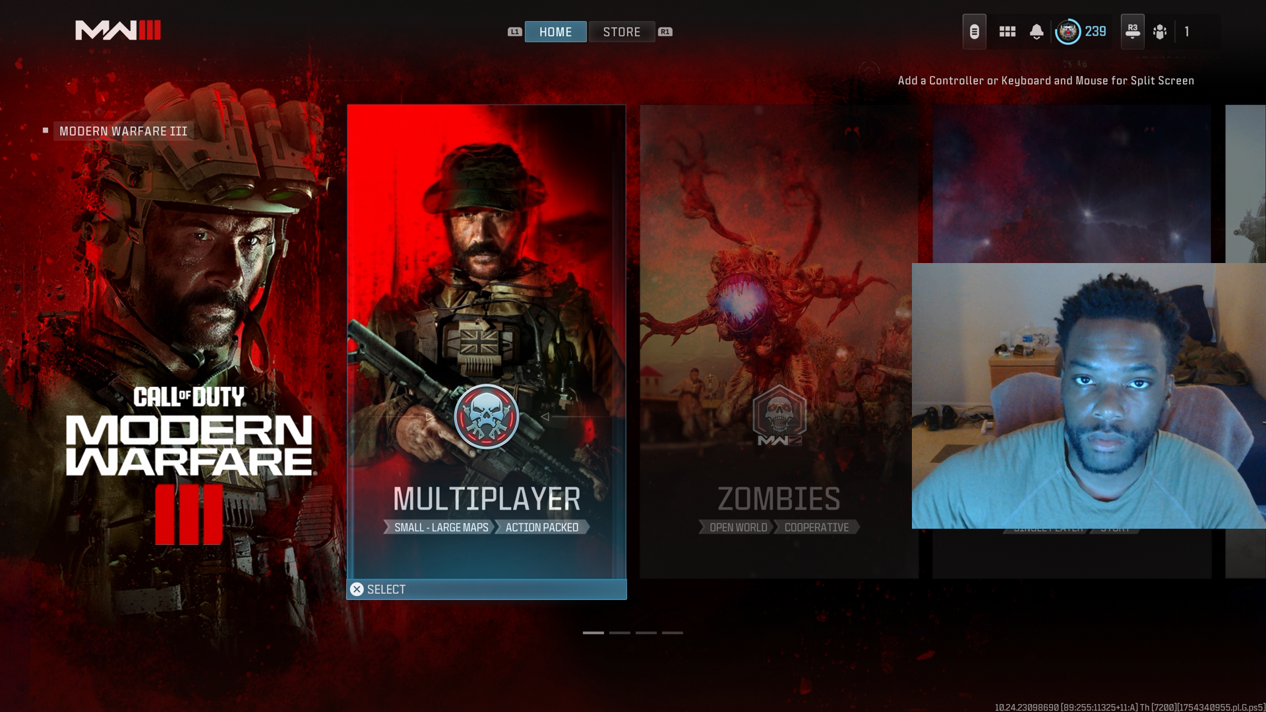Open the party members icon
1266x712 pixels.
point(1160,32)
